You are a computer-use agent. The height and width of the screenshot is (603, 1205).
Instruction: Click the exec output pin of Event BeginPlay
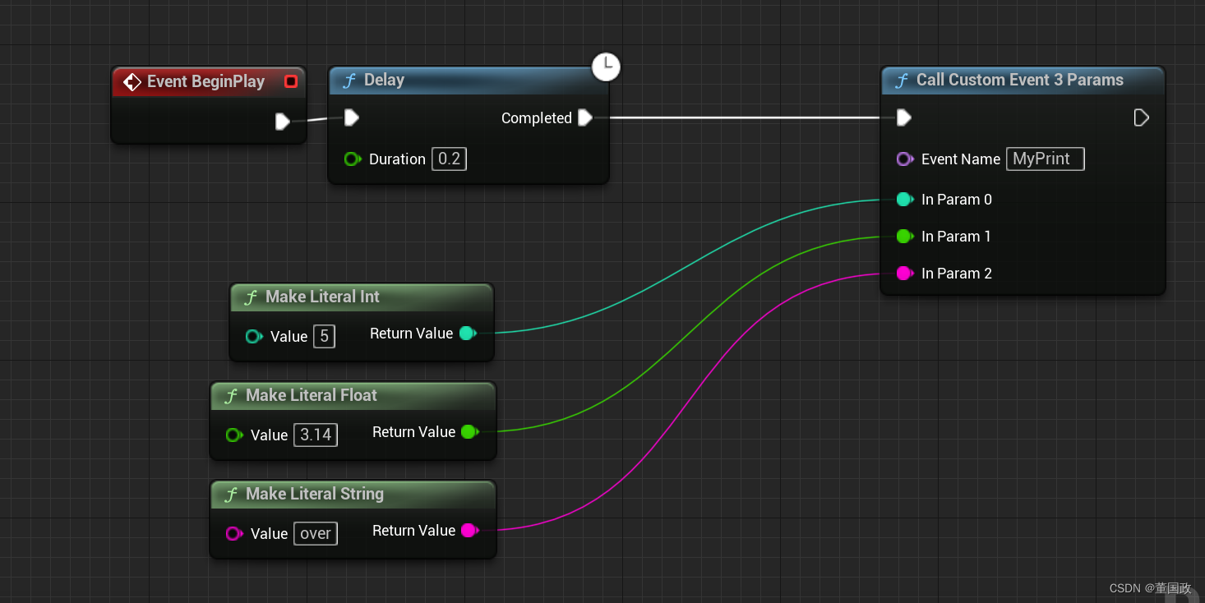point(283,121)
